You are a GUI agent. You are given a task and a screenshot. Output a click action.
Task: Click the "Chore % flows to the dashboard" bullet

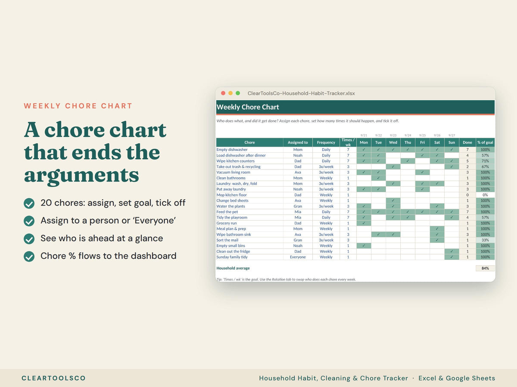(x=109, y=256)
